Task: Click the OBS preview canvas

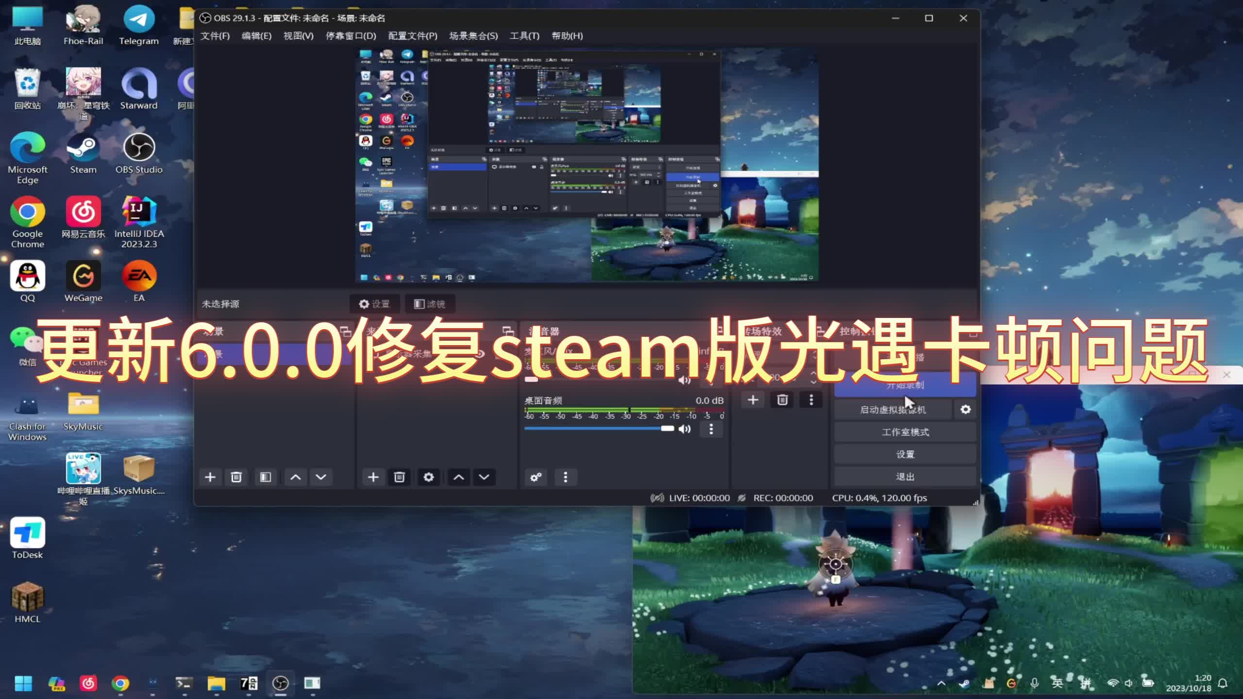Action: tap(587, 165)
